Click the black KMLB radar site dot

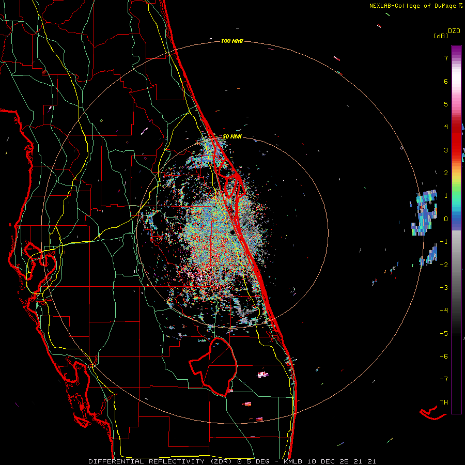(x=233, y=232)
